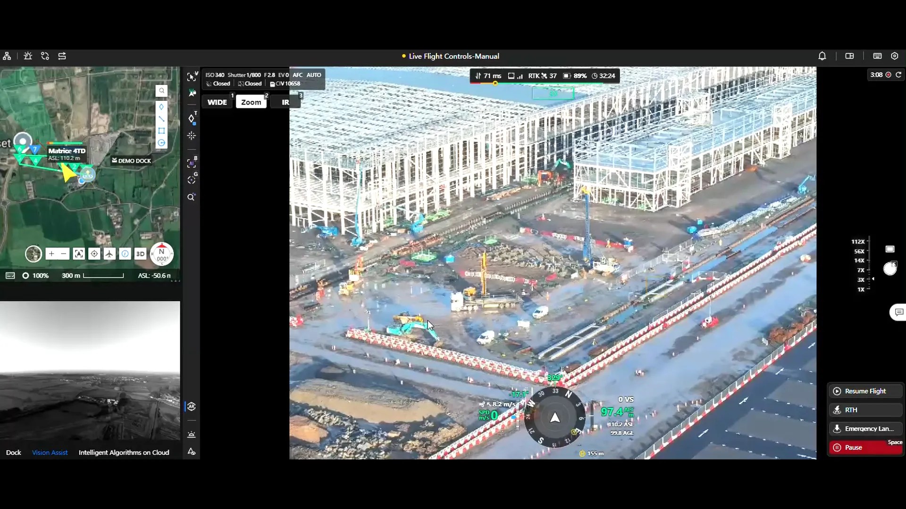Select the line annotation tool on map
This screenshot has height=509, width=906.
click(161, 119)
